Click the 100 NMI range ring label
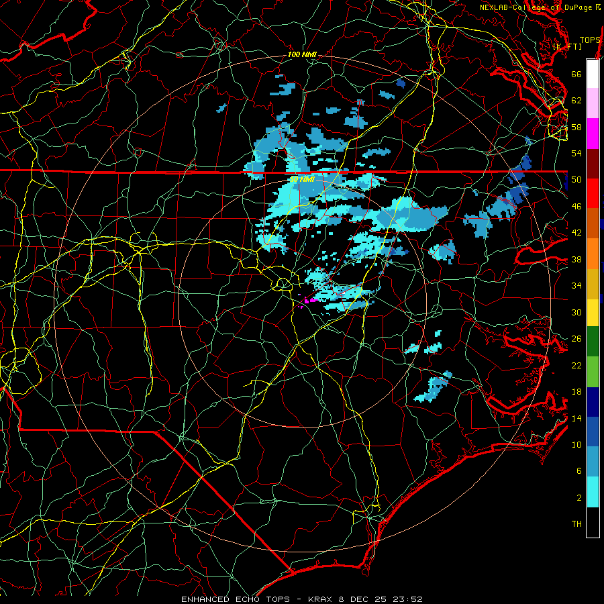Image resolution: width=604 pixels, height=604 pixels. pyautogui.click(x=302, y=55)
